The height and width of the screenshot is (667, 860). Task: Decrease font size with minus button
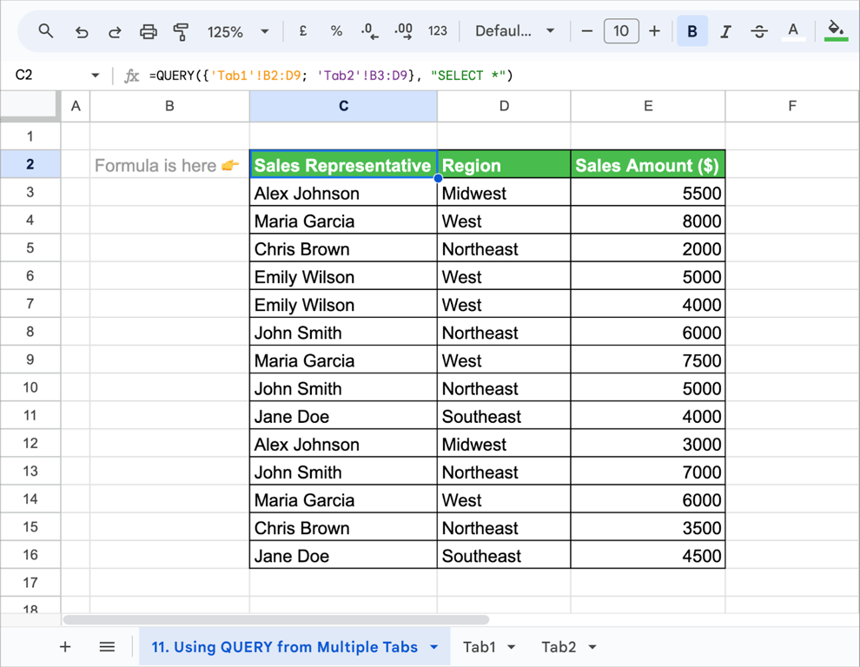[587, 31]
